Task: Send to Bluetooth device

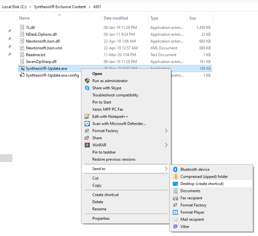Action: pyautogui.click(x=211, y=169)
